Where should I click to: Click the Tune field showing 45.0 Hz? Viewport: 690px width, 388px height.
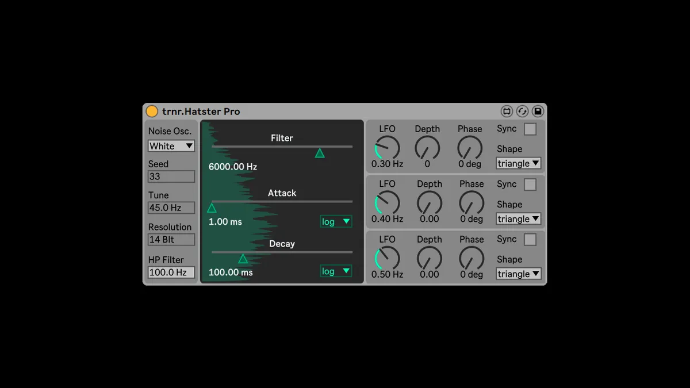click(x=171, y=208)
